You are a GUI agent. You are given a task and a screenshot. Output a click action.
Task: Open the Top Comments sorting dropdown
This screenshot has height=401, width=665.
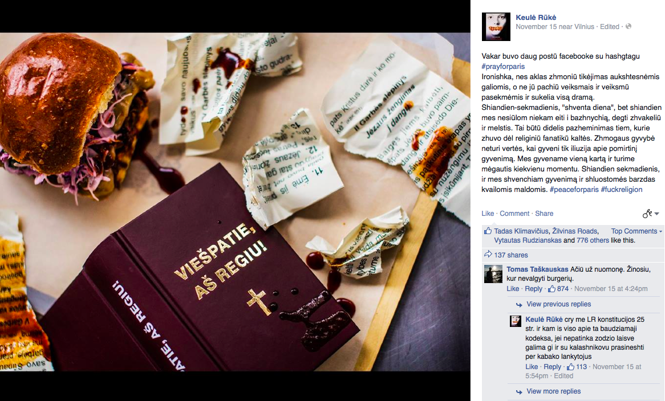[x=636, y=231]
